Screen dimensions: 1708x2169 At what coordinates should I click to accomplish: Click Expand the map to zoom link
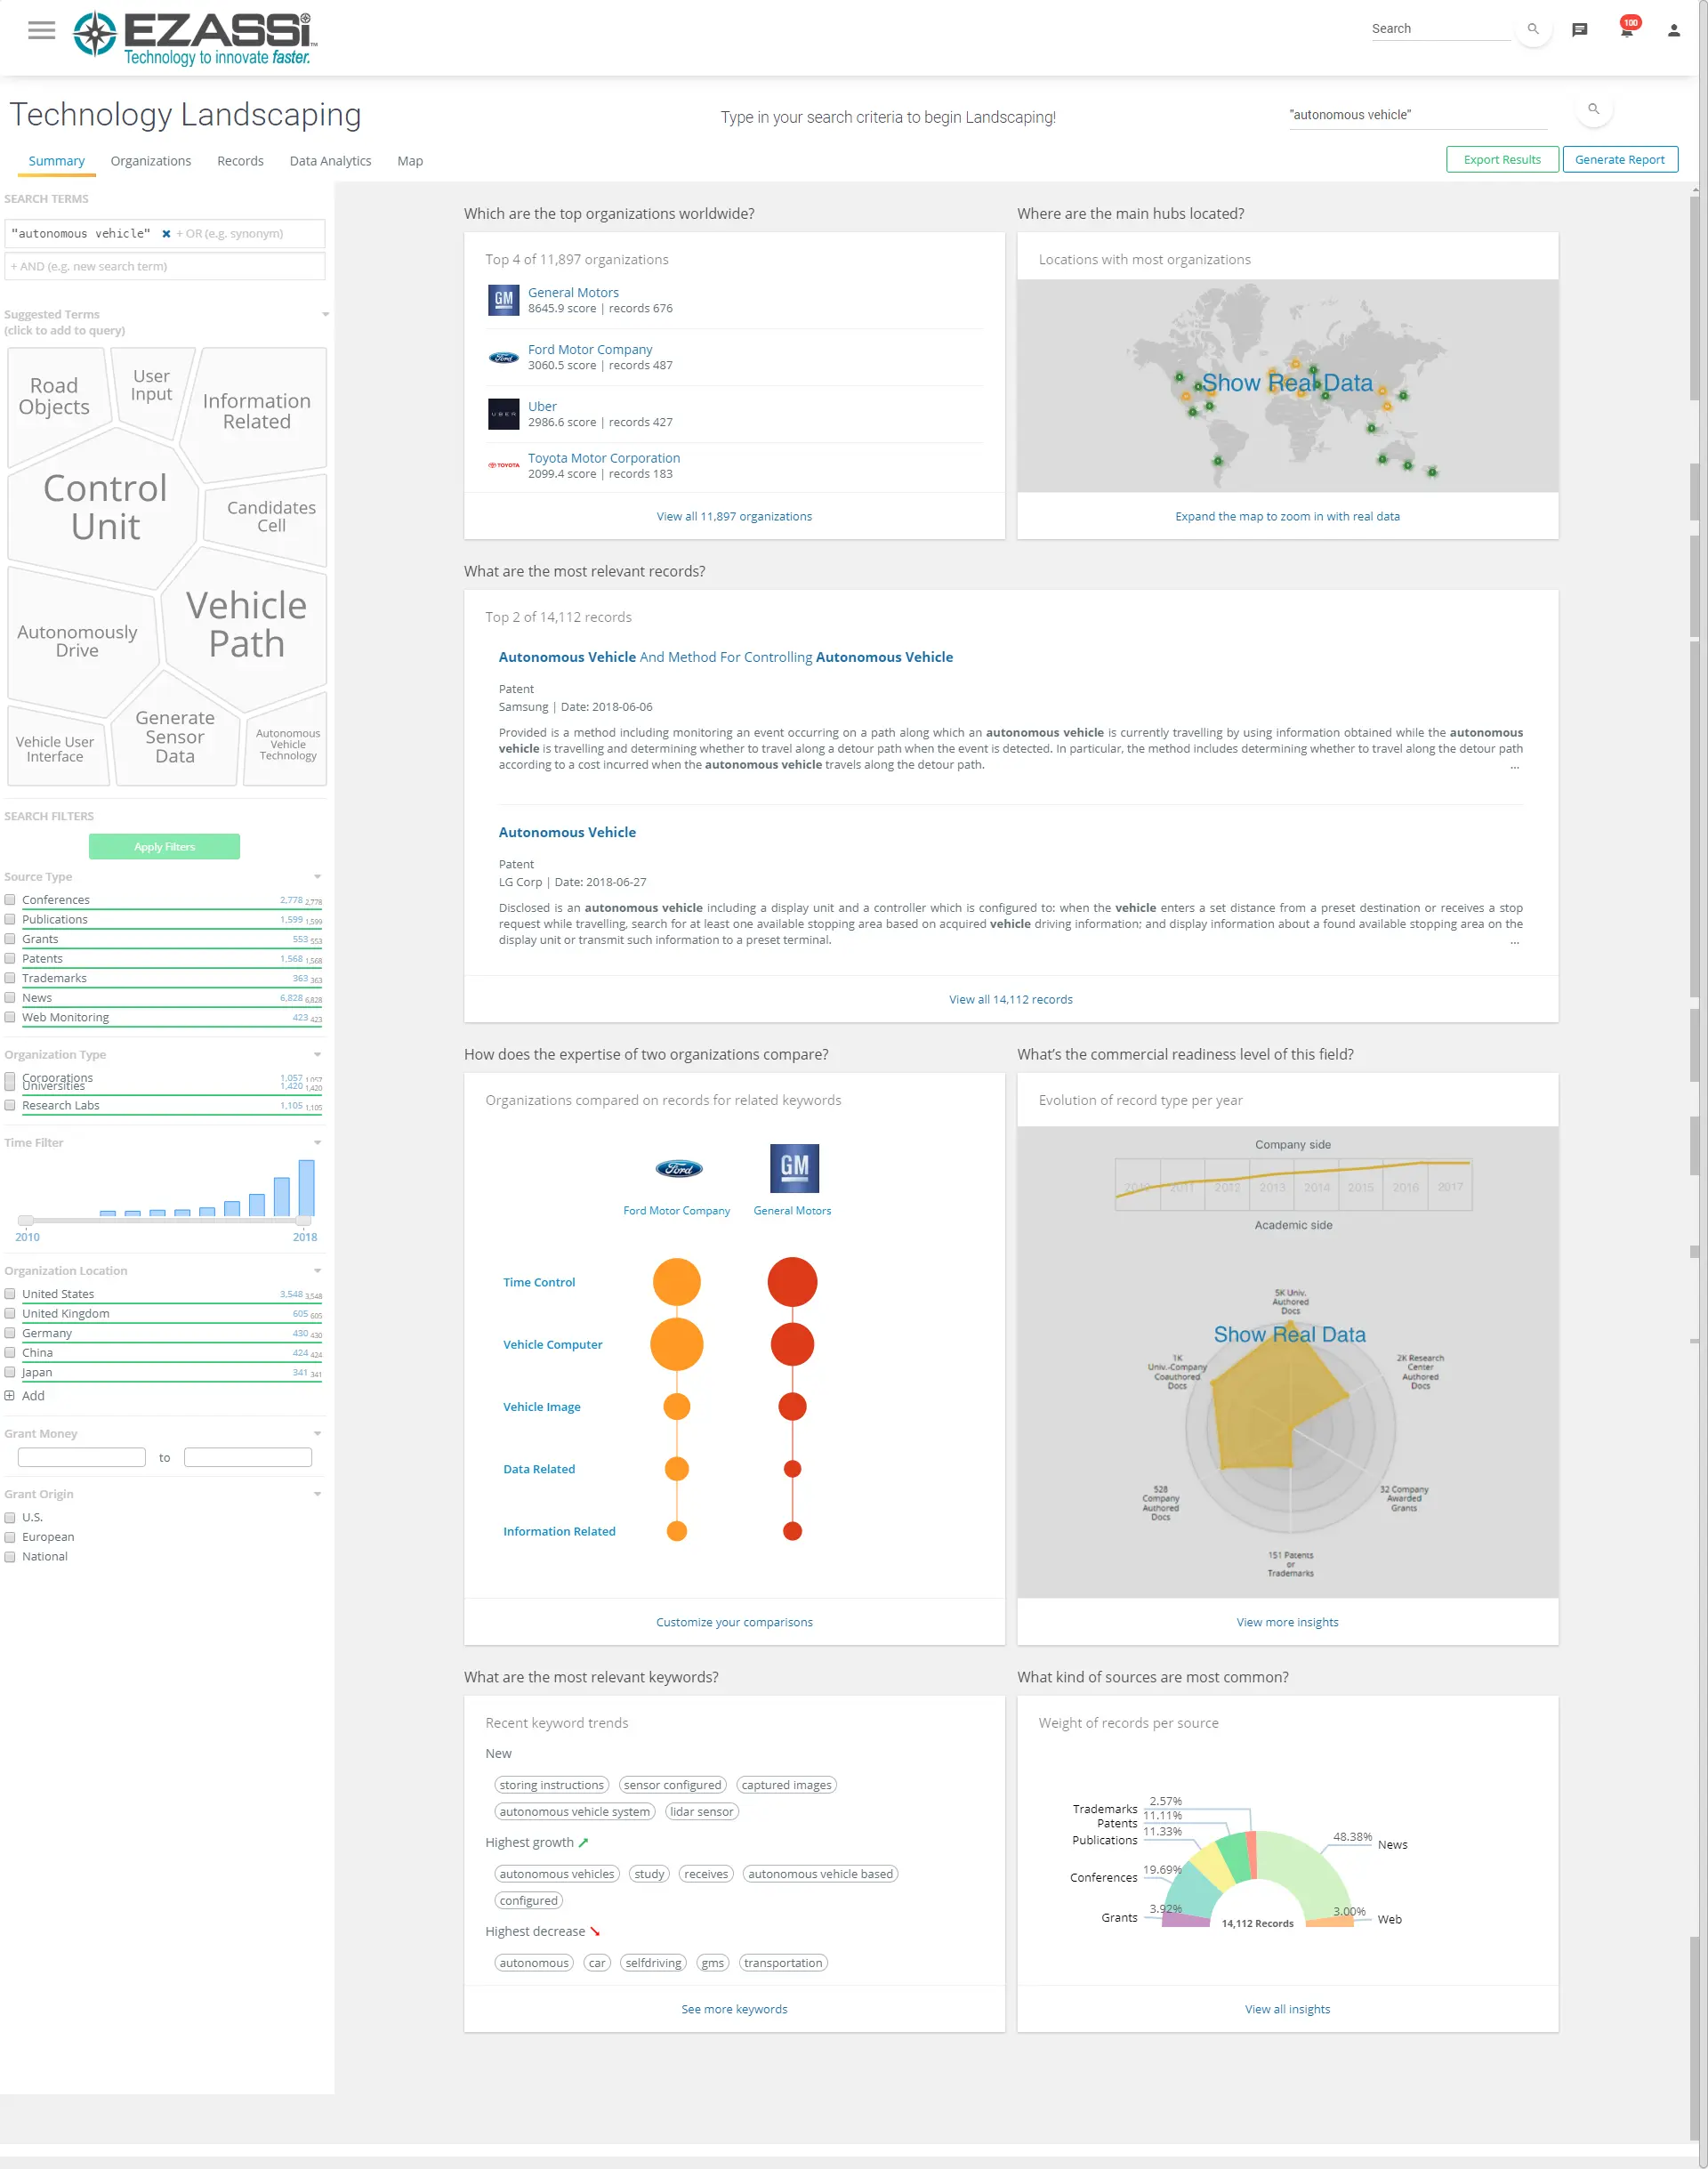pos(1287,516)
